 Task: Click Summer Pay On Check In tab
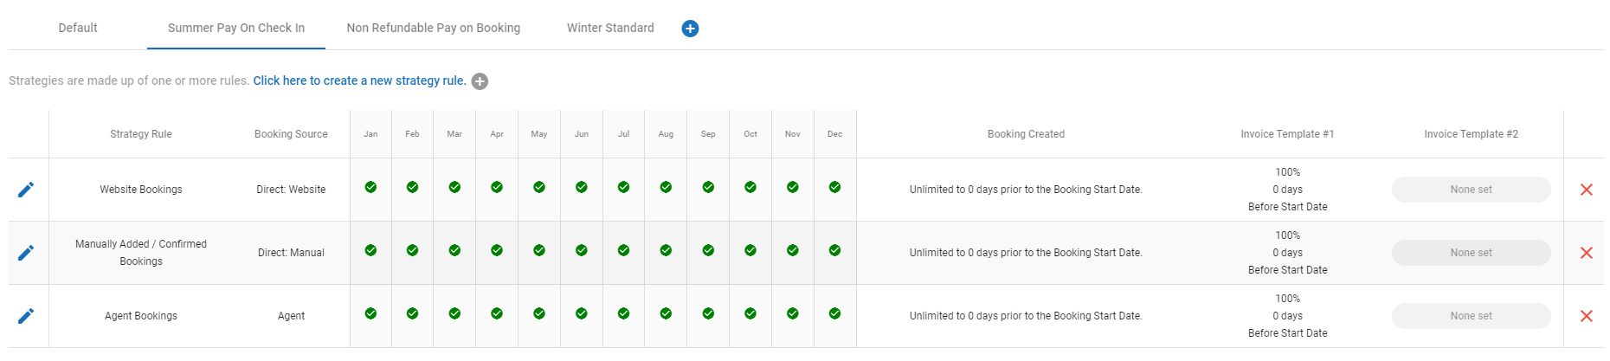pos(236,28)
